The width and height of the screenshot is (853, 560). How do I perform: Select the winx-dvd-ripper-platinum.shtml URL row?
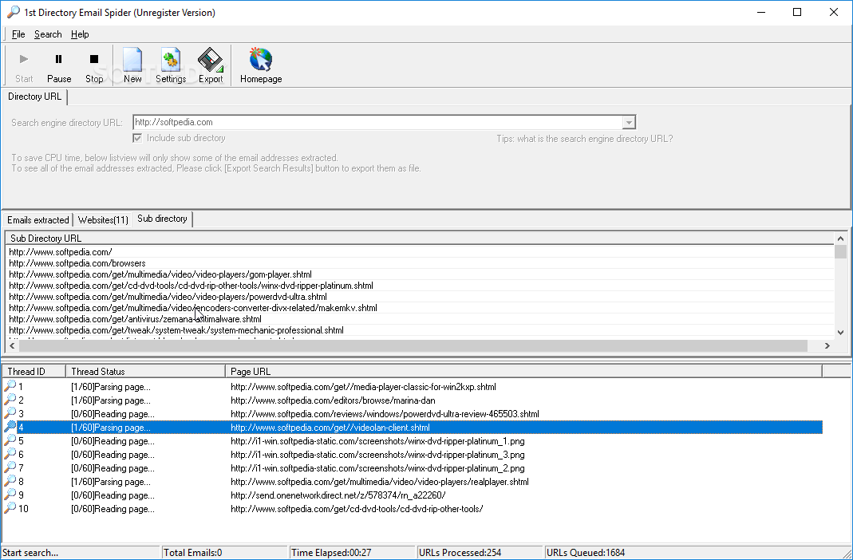click(x=420, y=286)
